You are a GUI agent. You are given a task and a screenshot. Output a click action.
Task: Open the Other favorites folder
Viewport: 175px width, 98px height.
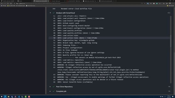click(170, 6)
